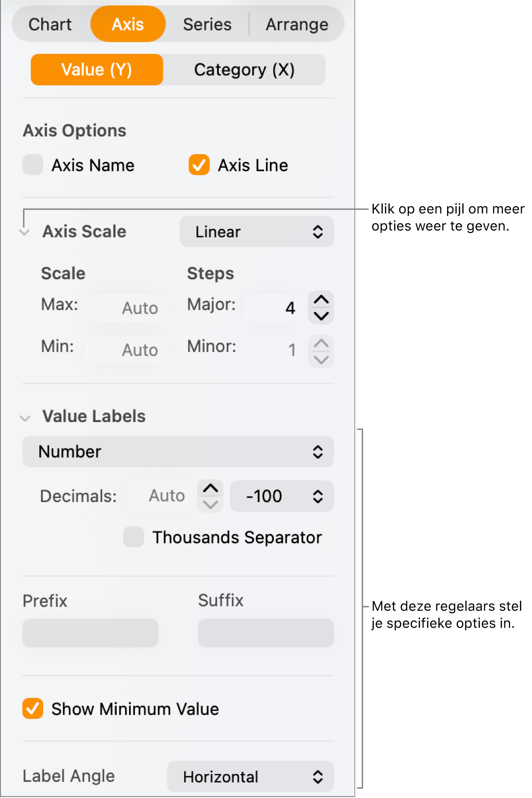Click the Prefix text field
Viewport: 532px width, 798px height.
coord(90,633)
